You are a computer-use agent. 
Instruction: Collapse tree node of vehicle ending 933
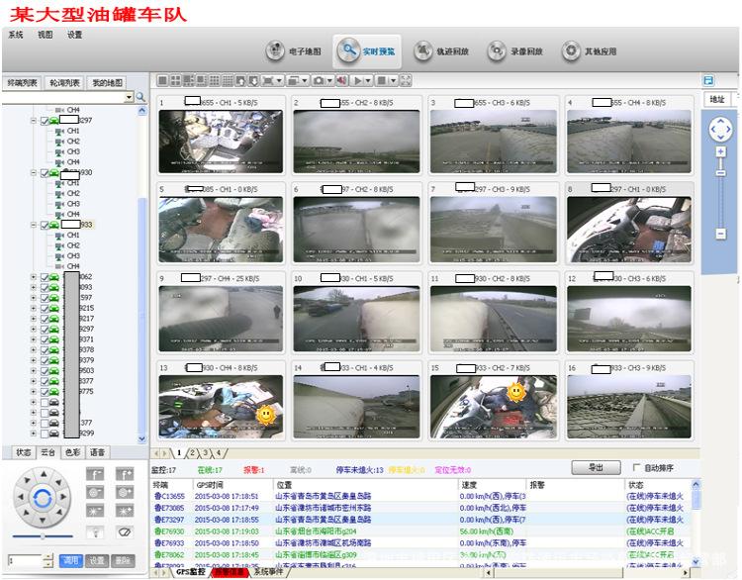coord(34,225)
